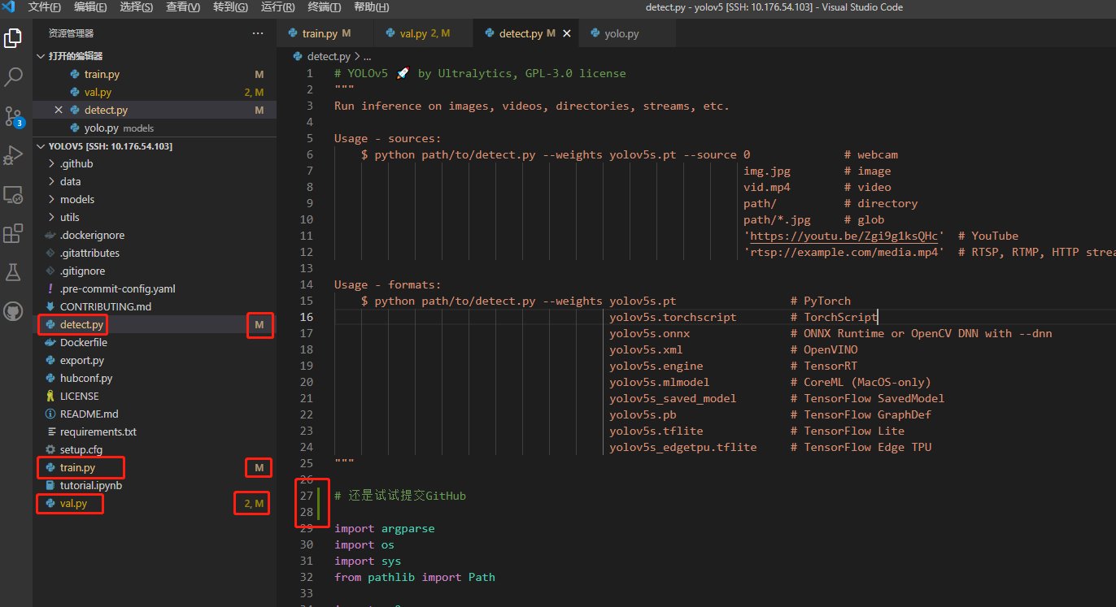Open .gitignore in the file tree

point(155,271)
